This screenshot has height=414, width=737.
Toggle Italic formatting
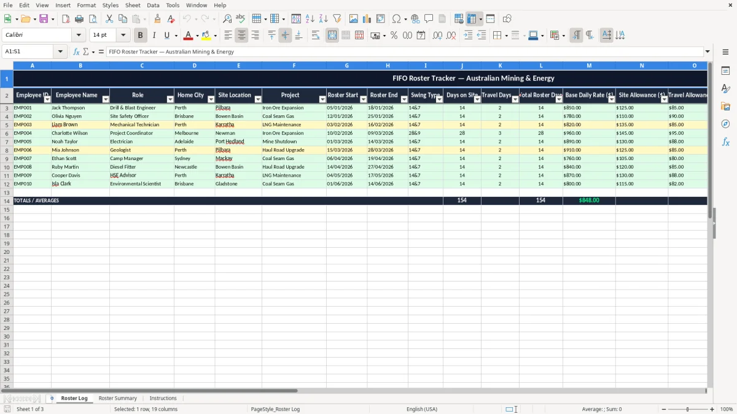coord(154,36)
